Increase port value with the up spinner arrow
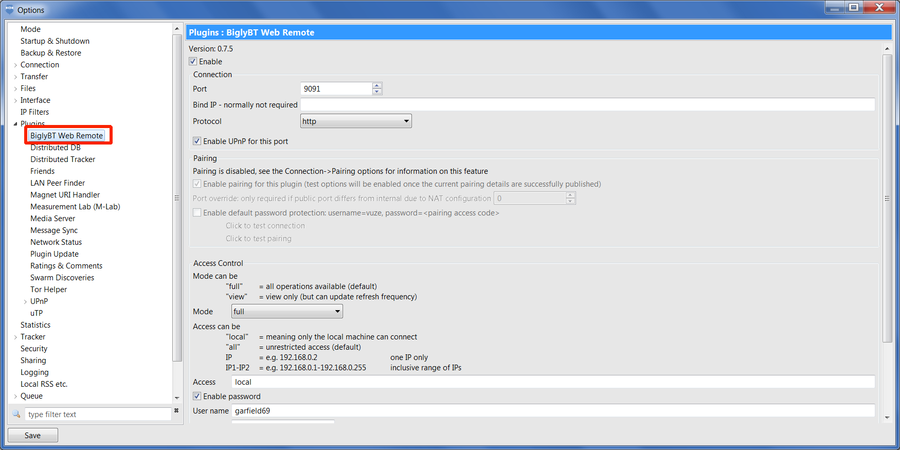 pos(377,85)
